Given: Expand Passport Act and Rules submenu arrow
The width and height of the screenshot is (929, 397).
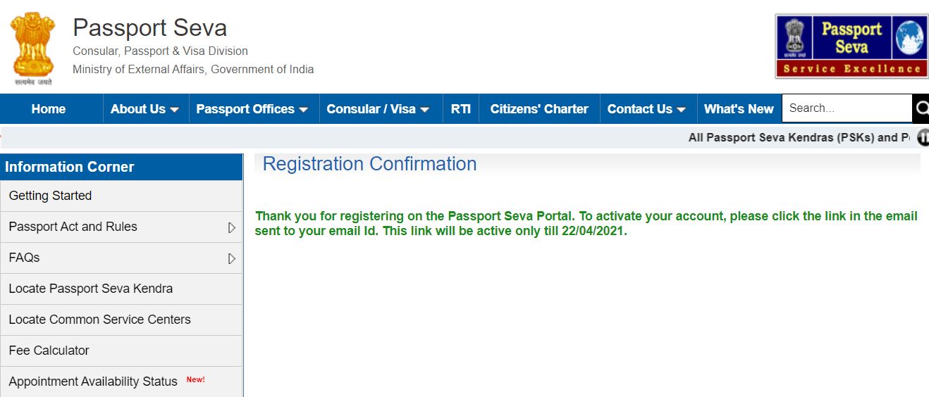Looking at the screenshot, I should (x=231, y=227).
